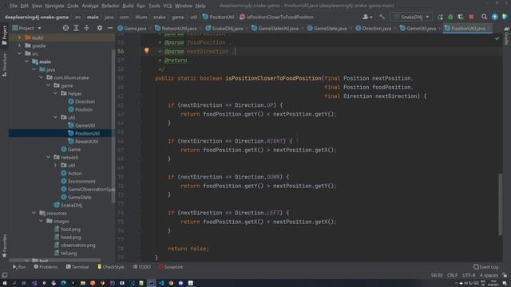Open the Run tool window

point(19,267)
